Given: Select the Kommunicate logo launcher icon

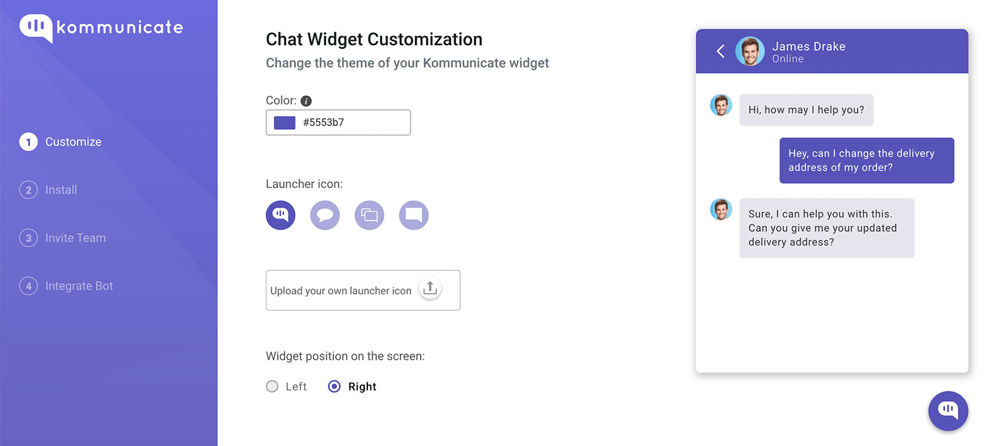Looking at the screenshot, I should pos(280,216).
